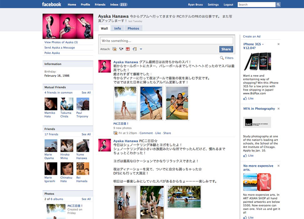Open Ayaka's main pink profile picture

click(68, 26)
